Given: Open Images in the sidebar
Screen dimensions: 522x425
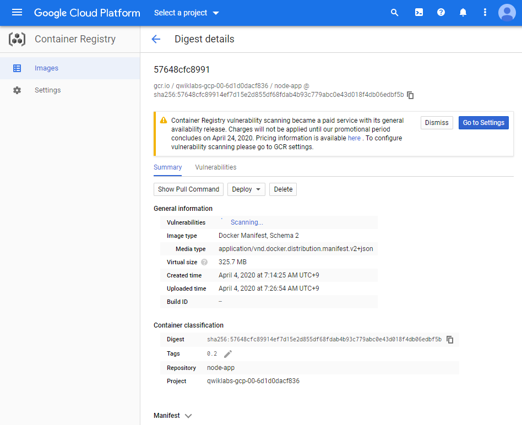Looking at the screenshot, I should [70, 68].
